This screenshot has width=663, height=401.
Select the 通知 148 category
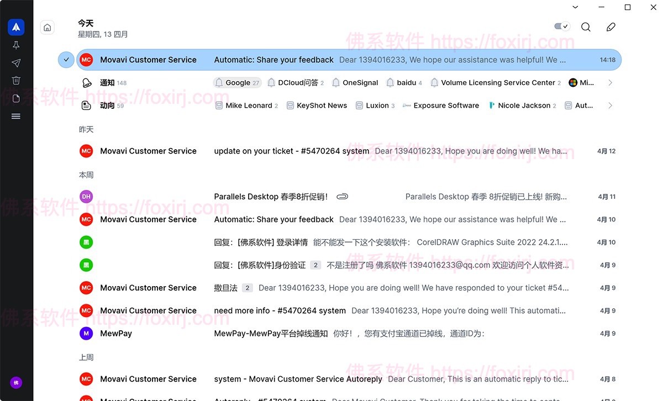106,82
